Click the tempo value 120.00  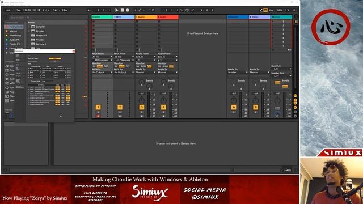click(27, 10)
